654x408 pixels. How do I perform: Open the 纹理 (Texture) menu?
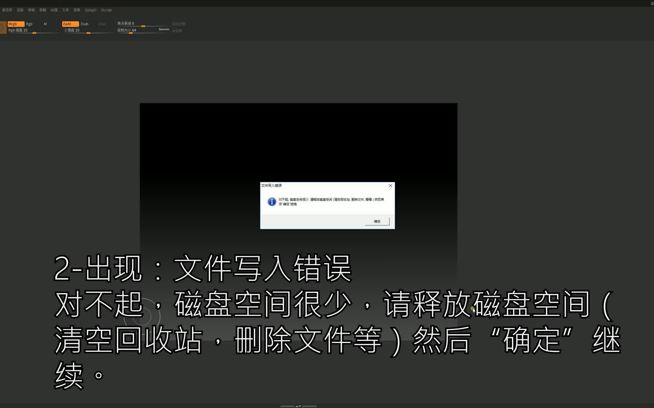(54, 10)
